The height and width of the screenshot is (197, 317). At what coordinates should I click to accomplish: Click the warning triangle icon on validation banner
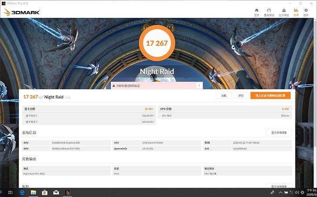[x=114, y=86]
